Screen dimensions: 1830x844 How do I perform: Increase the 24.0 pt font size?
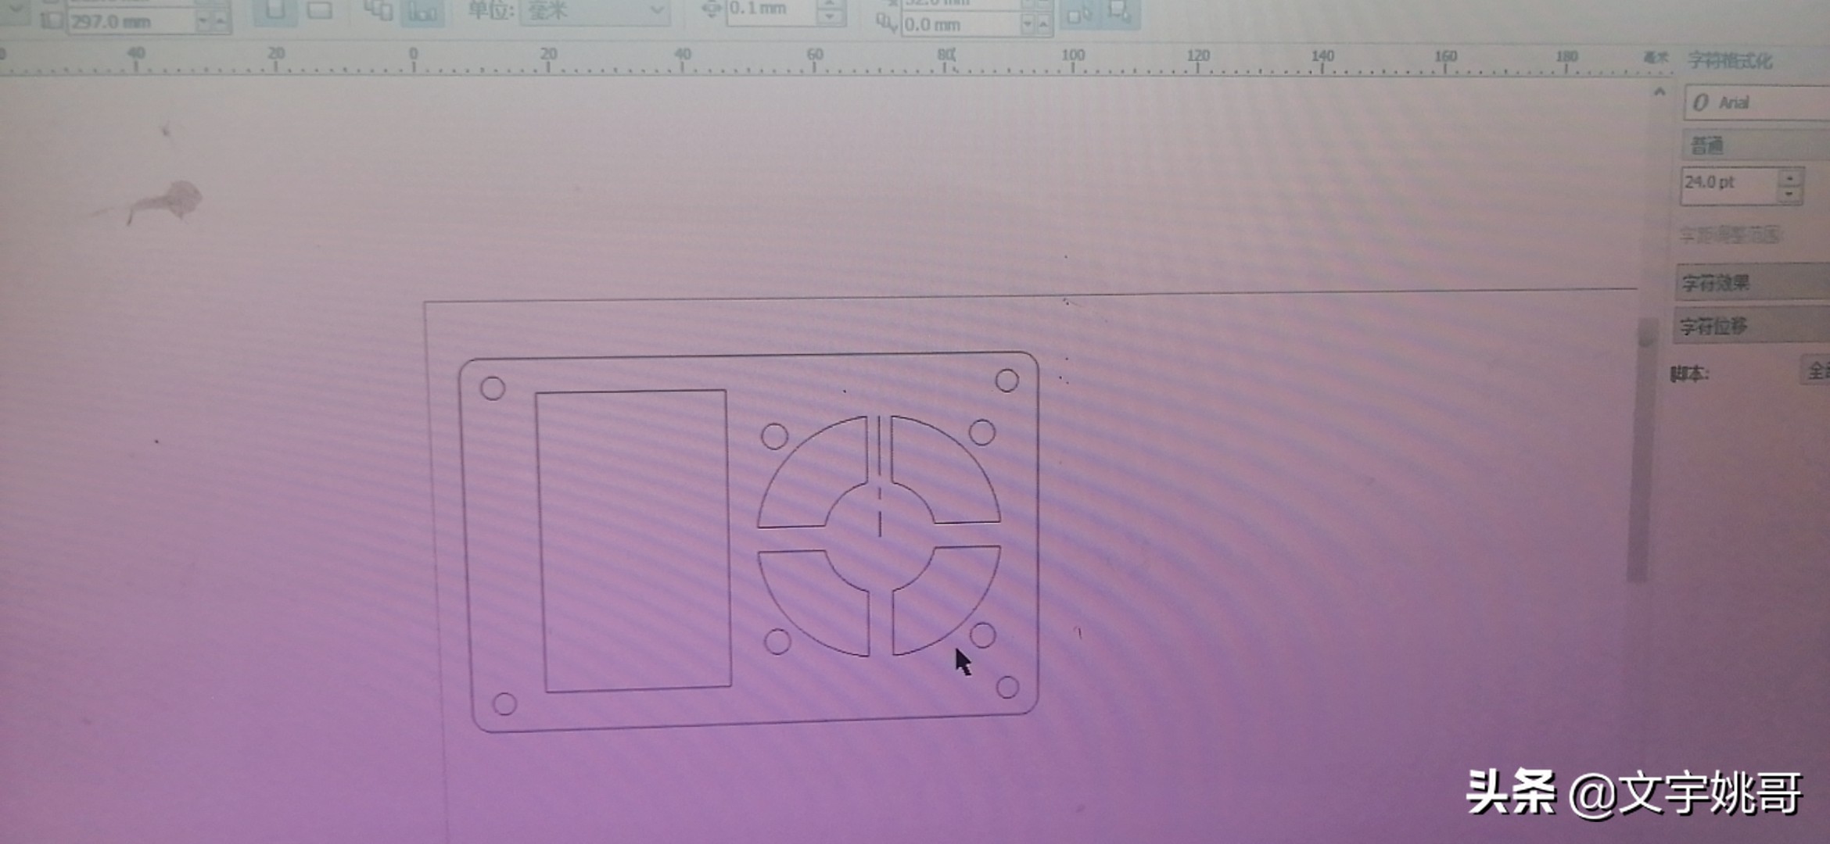click(1790, 178)
